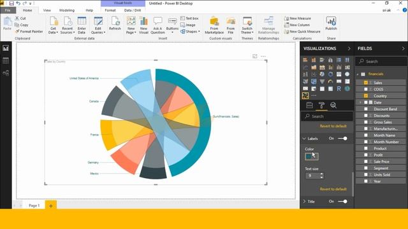408x229 pixels.
Task: Select the R script visual icon
Action: (339, 88)
